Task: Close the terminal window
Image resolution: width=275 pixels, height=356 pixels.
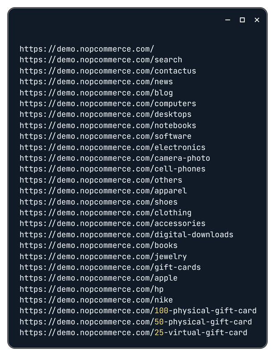Action: coord(257,20)
